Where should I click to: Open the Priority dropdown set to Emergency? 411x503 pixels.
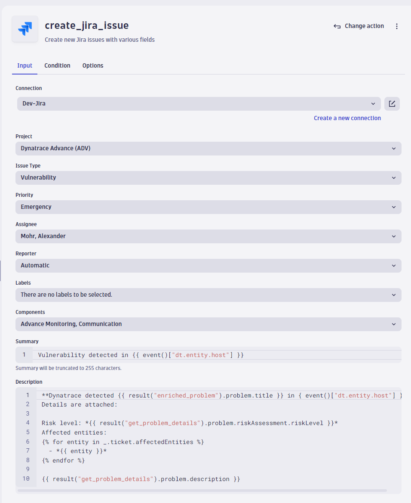pos(208,207)
